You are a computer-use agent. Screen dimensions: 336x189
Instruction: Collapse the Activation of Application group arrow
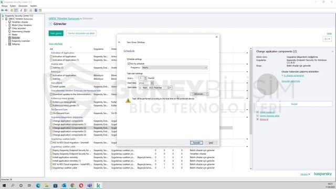pyautogui.click(x=247, y=52)
